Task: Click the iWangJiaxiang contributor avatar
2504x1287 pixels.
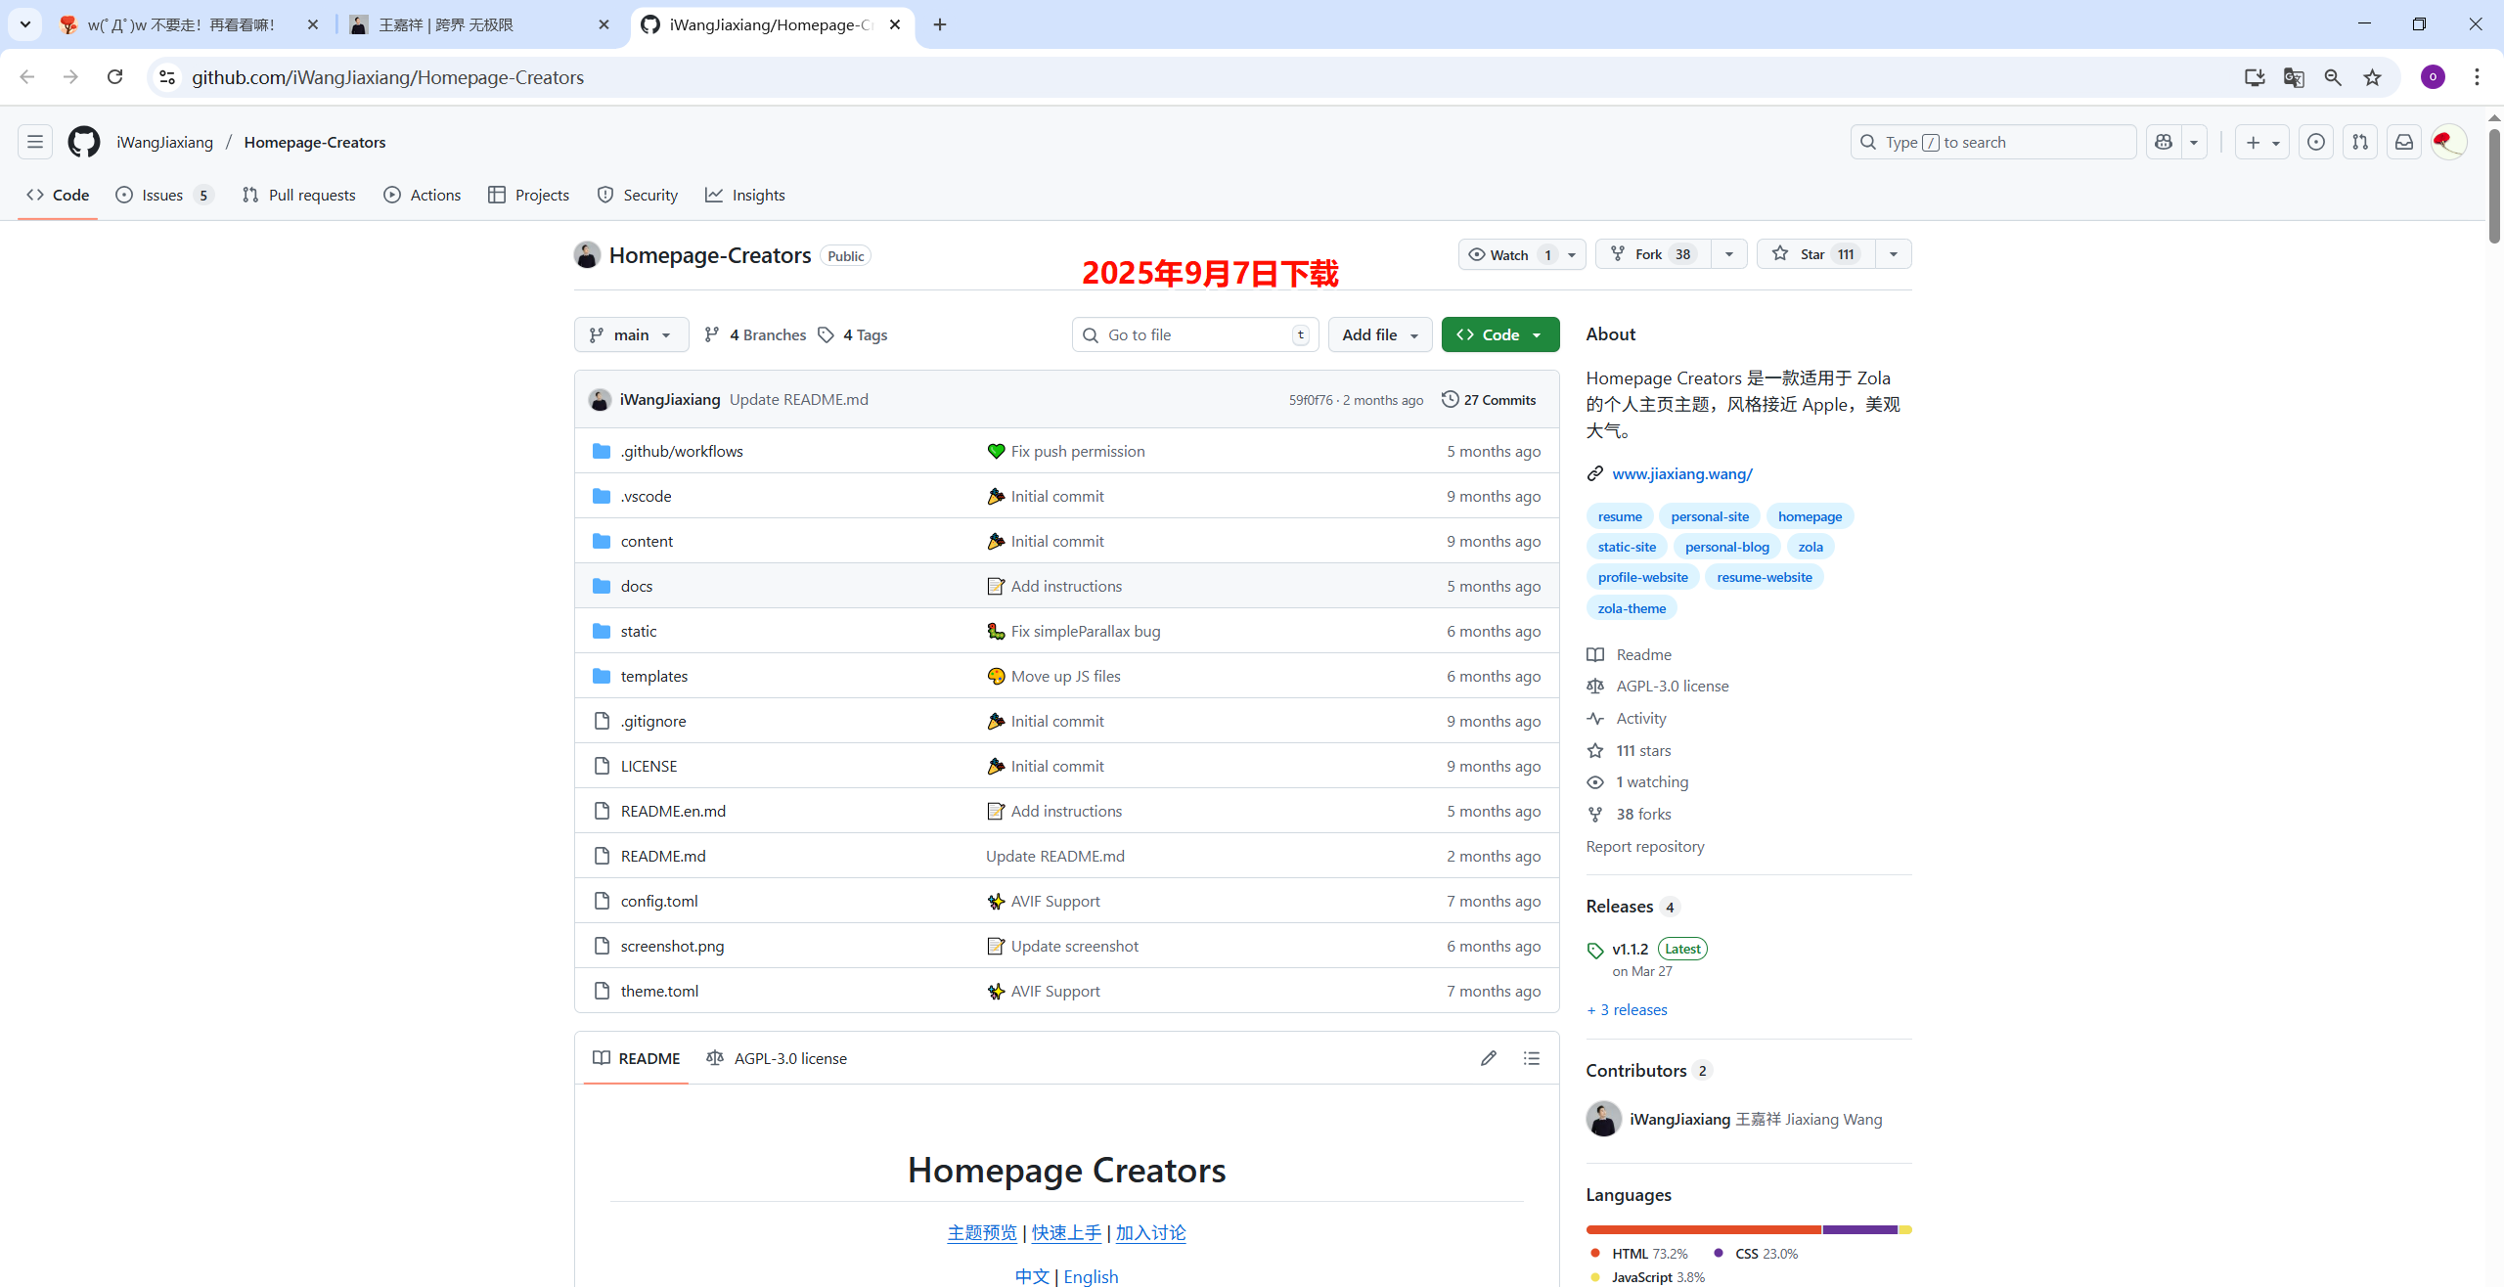Action: (1603, 1119)
